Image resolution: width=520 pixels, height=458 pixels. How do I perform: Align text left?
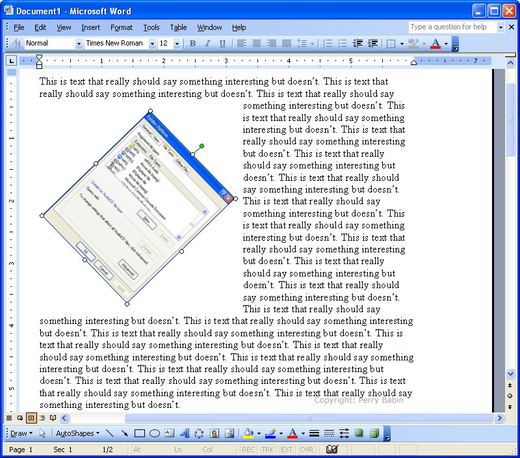(x=242, y=44)
